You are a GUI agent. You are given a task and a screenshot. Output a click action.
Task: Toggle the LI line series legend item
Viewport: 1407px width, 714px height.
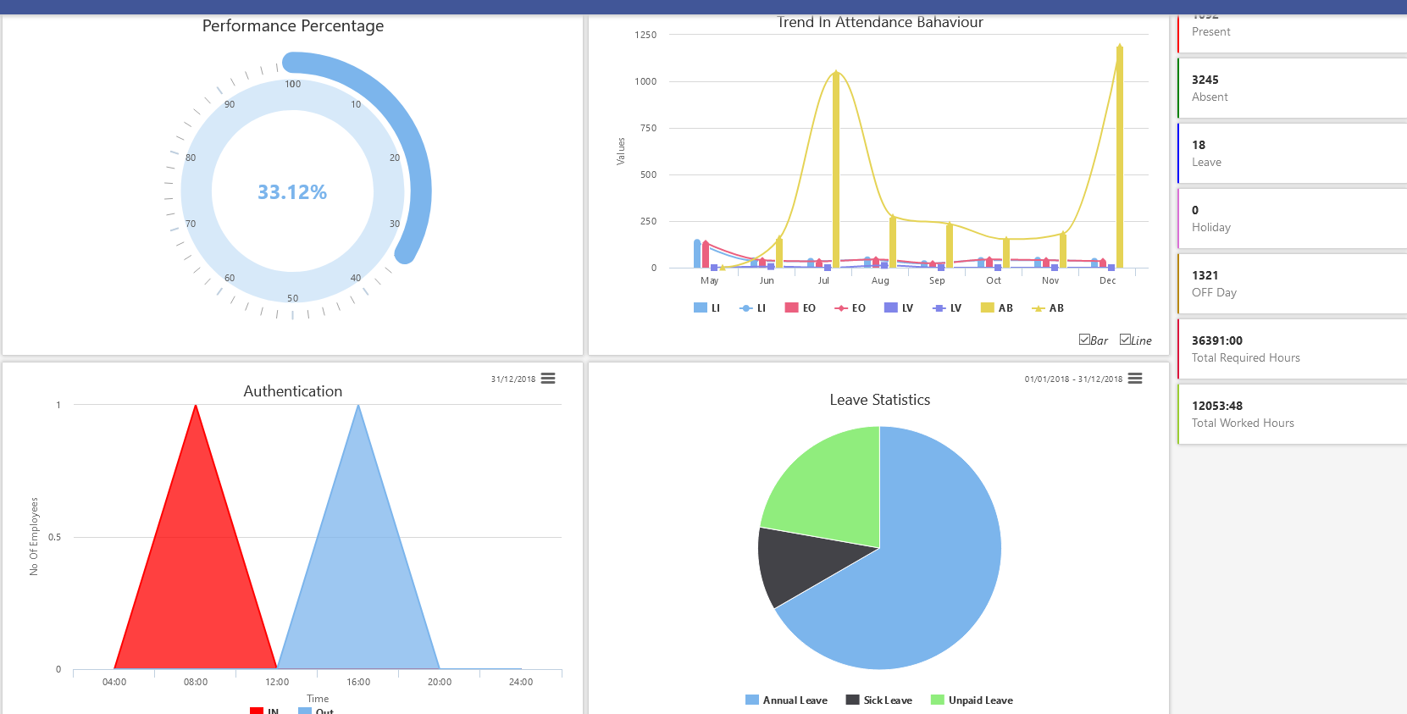tap(752, 308)
